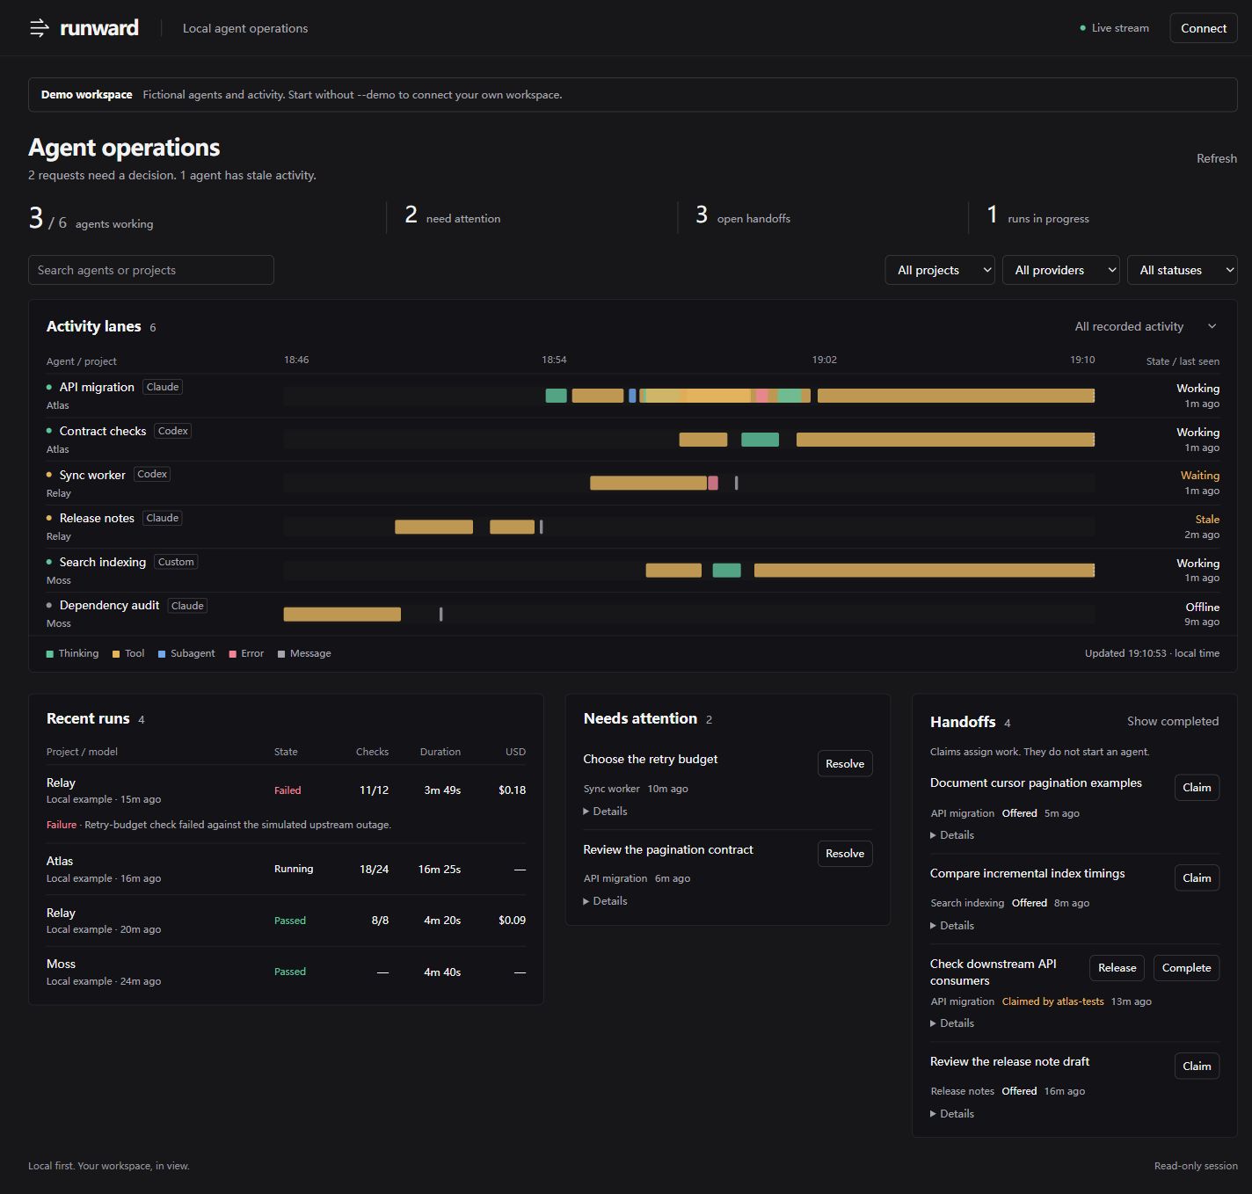This screenshot has width=1252, height=1194.
Task: Expand Details under Review the release note draft
Action: pyautogui.click(x=952, y=1114)
